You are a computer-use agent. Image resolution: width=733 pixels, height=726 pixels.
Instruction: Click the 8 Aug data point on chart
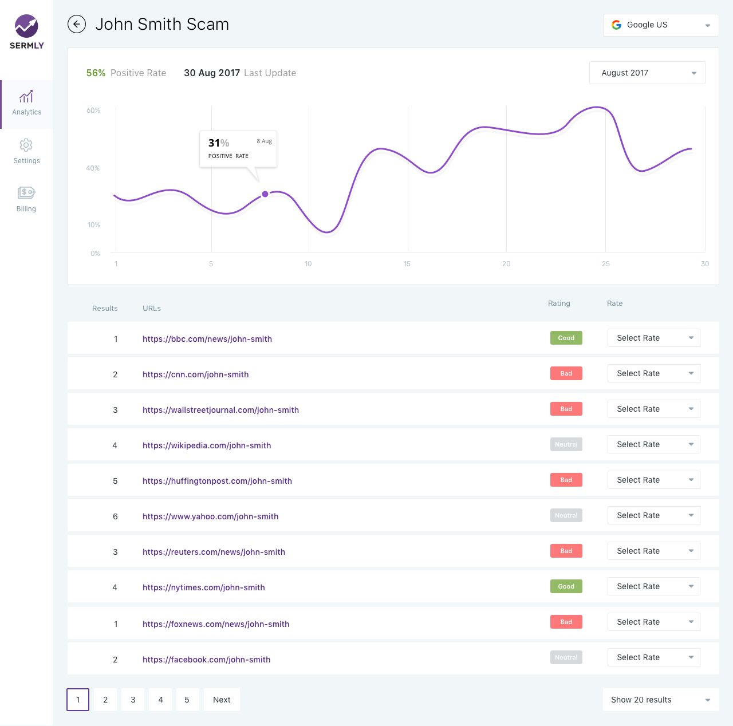pyautogui.click(x=265, y=194)
